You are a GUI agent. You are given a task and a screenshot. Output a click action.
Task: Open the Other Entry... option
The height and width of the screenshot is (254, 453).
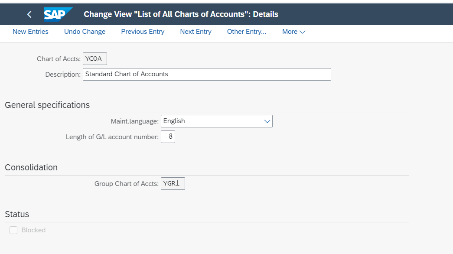(247, 32)
